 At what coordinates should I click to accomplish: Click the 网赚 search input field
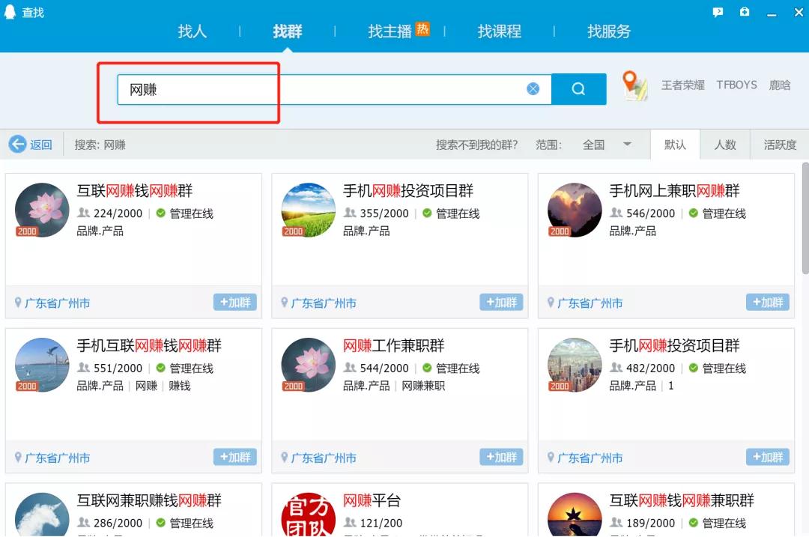(322, 90)
